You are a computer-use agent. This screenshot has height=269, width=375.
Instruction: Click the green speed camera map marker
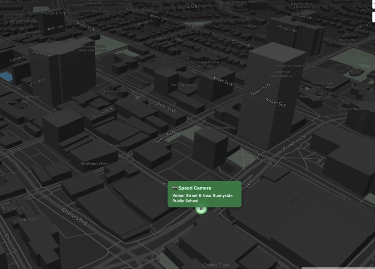[201, 209]
